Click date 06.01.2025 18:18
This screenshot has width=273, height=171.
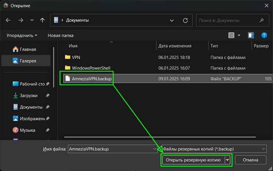click(x=174, y=57)
